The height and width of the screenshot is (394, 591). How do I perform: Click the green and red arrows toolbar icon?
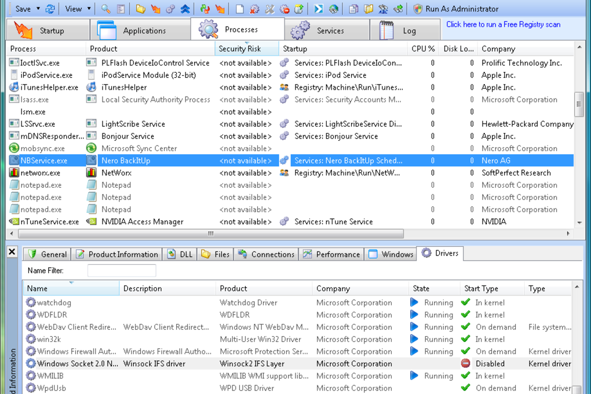tap(205, 9)
